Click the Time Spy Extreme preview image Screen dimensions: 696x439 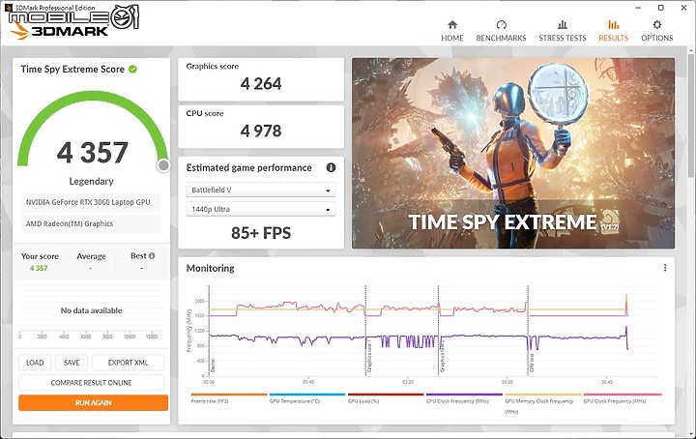(513, 153)
